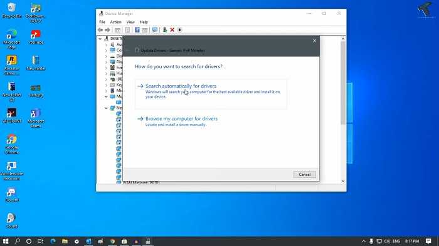
Task: Open the Action menu
Action: click(115, 22)
